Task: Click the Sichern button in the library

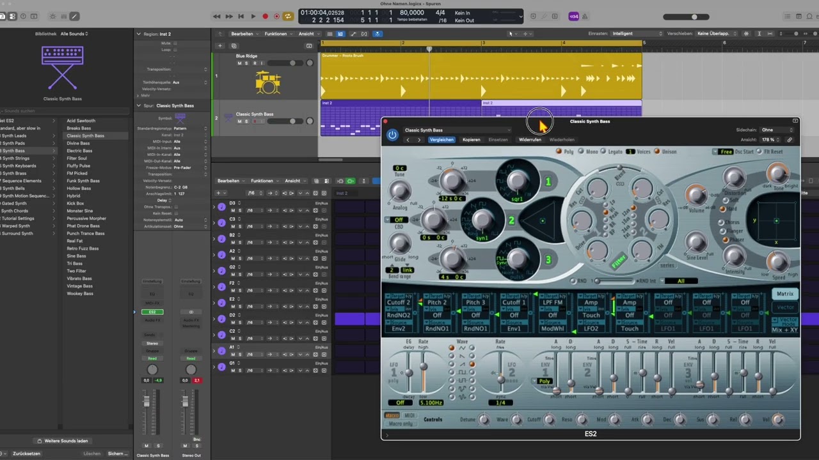Action: (x=118, y=454)
